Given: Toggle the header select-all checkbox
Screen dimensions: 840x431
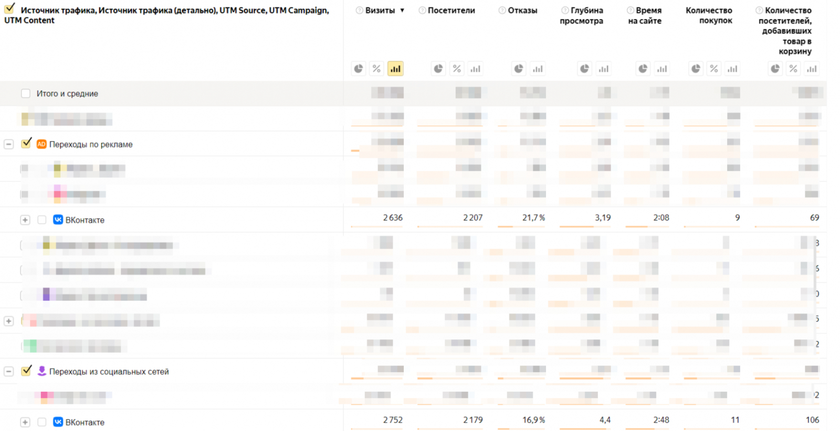Looking at the screenshot, I should (x=9, y=9).
